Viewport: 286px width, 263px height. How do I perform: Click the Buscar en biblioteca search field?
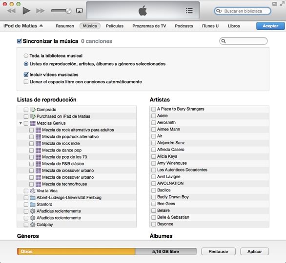point(243,11)
